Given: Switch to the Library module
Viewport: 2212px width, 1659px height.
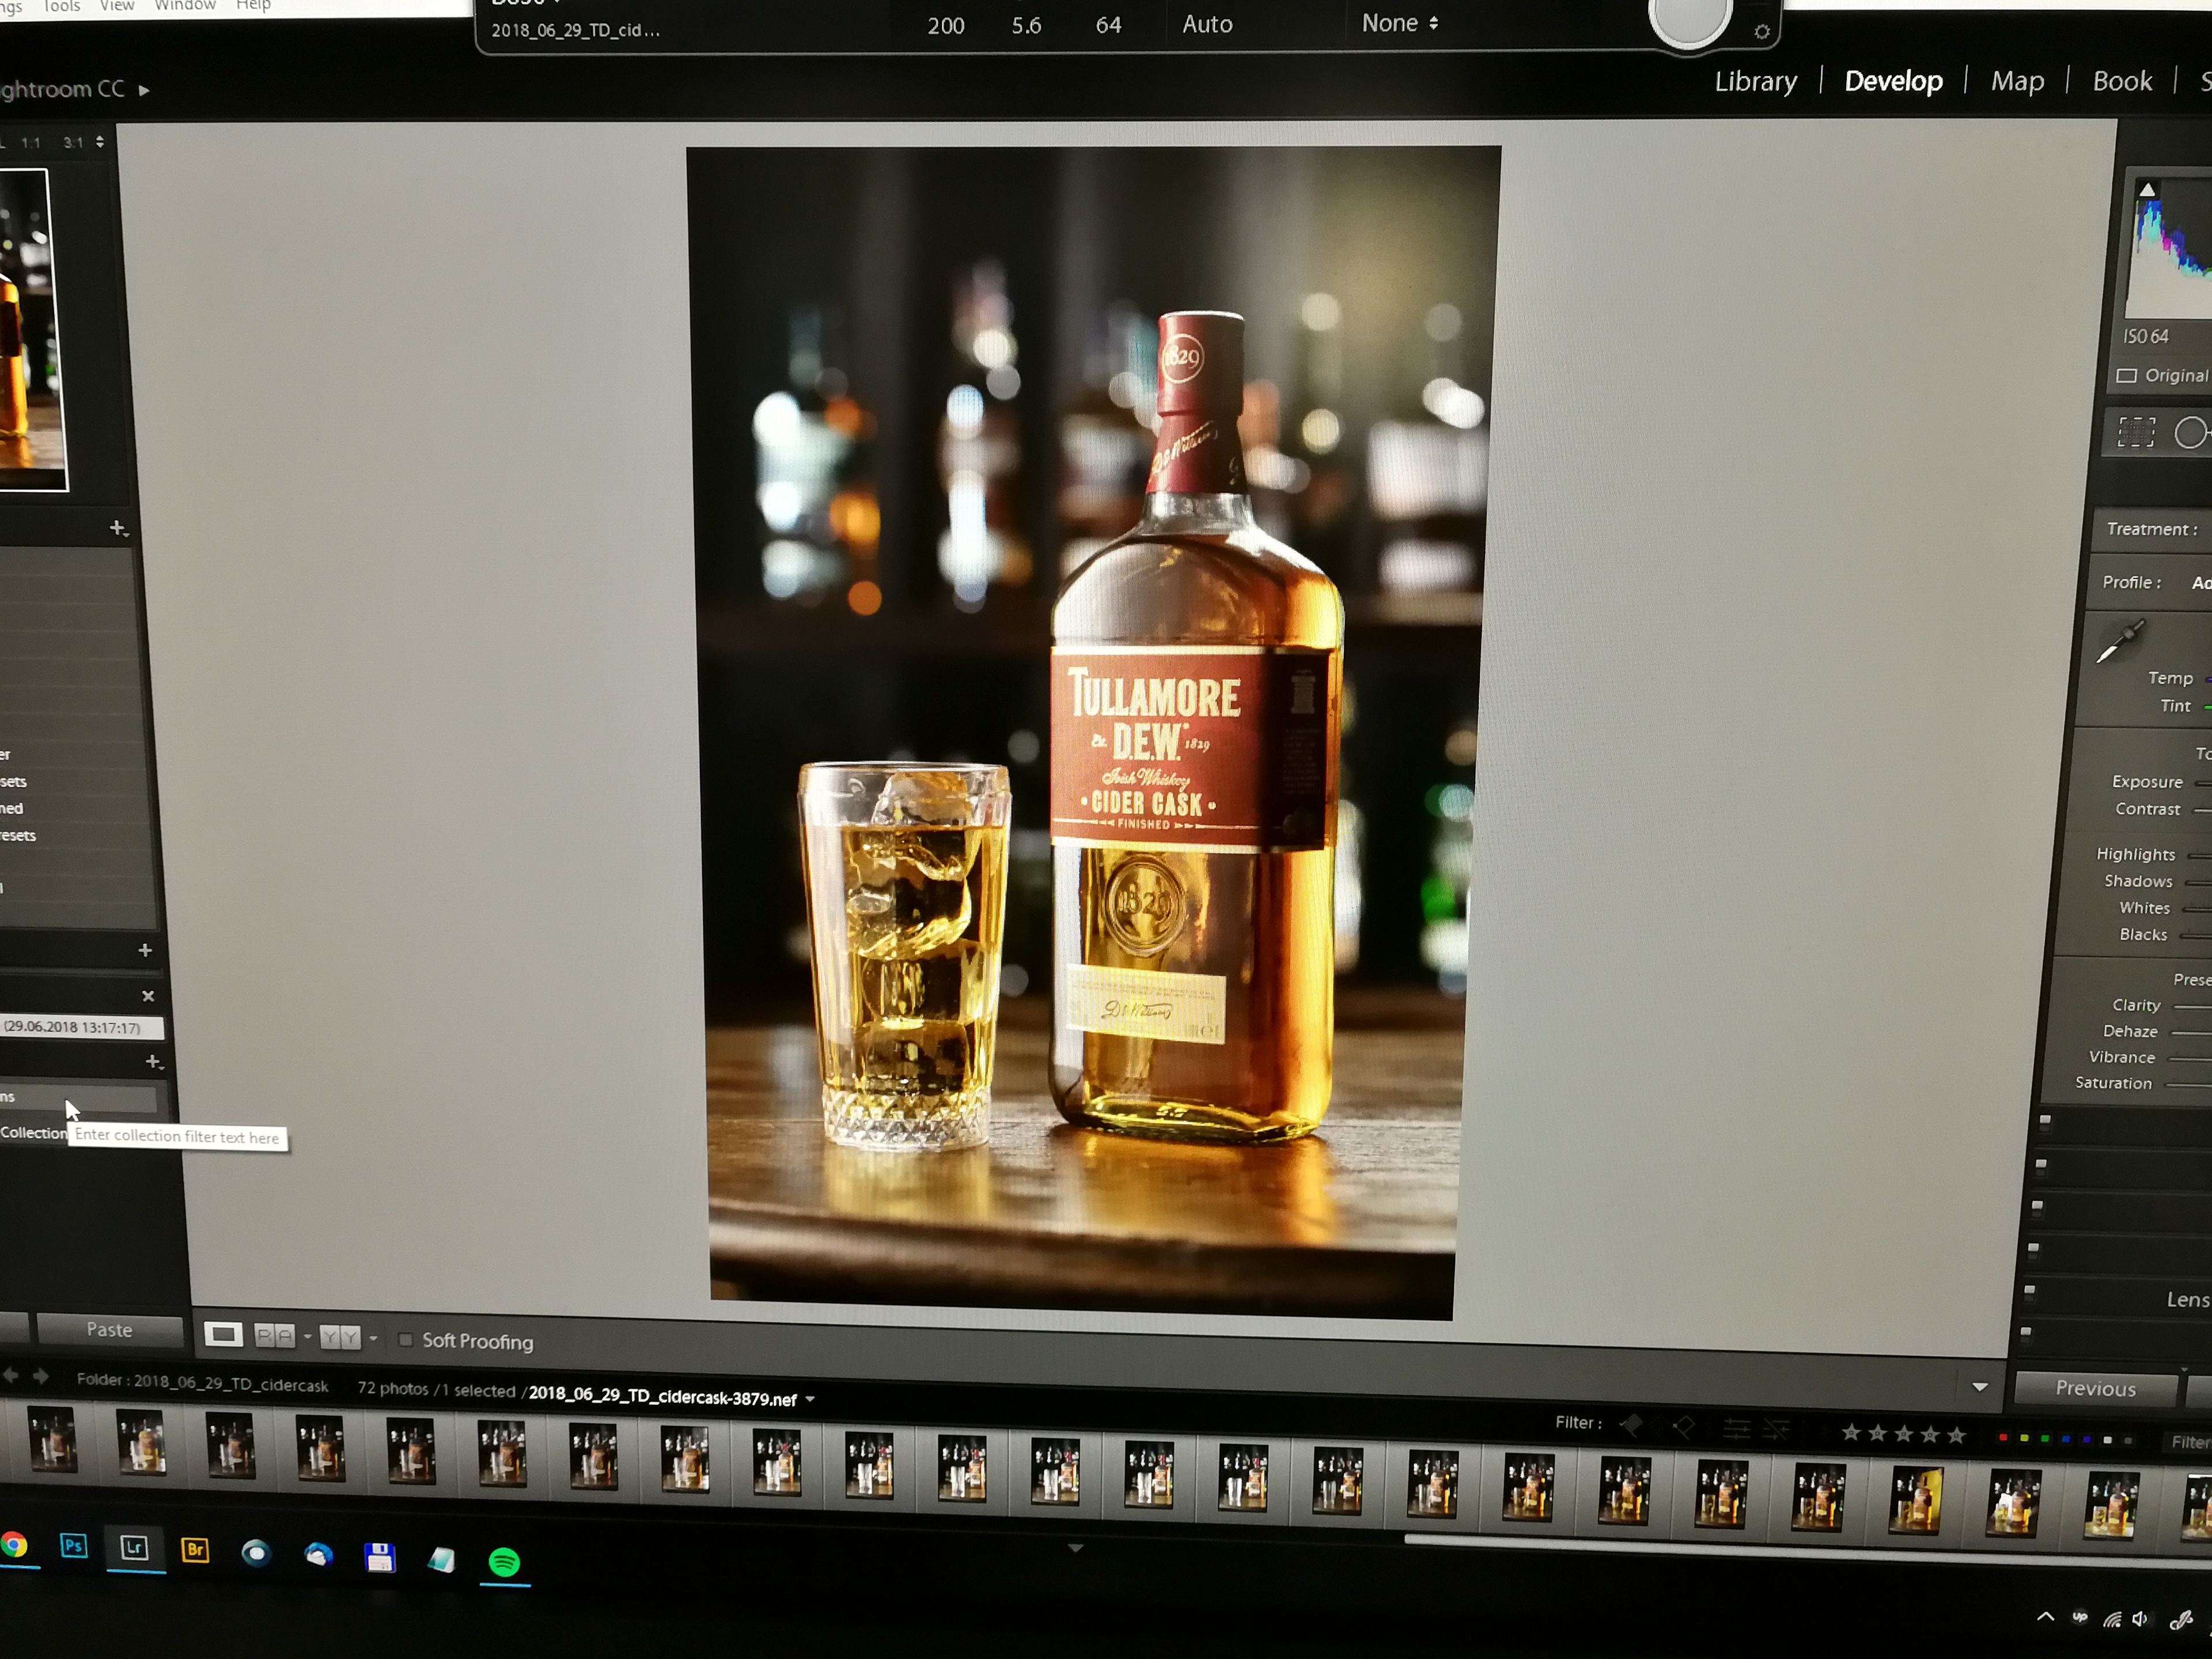Looking at the screenshot, I should click(x=1755, y=81).
